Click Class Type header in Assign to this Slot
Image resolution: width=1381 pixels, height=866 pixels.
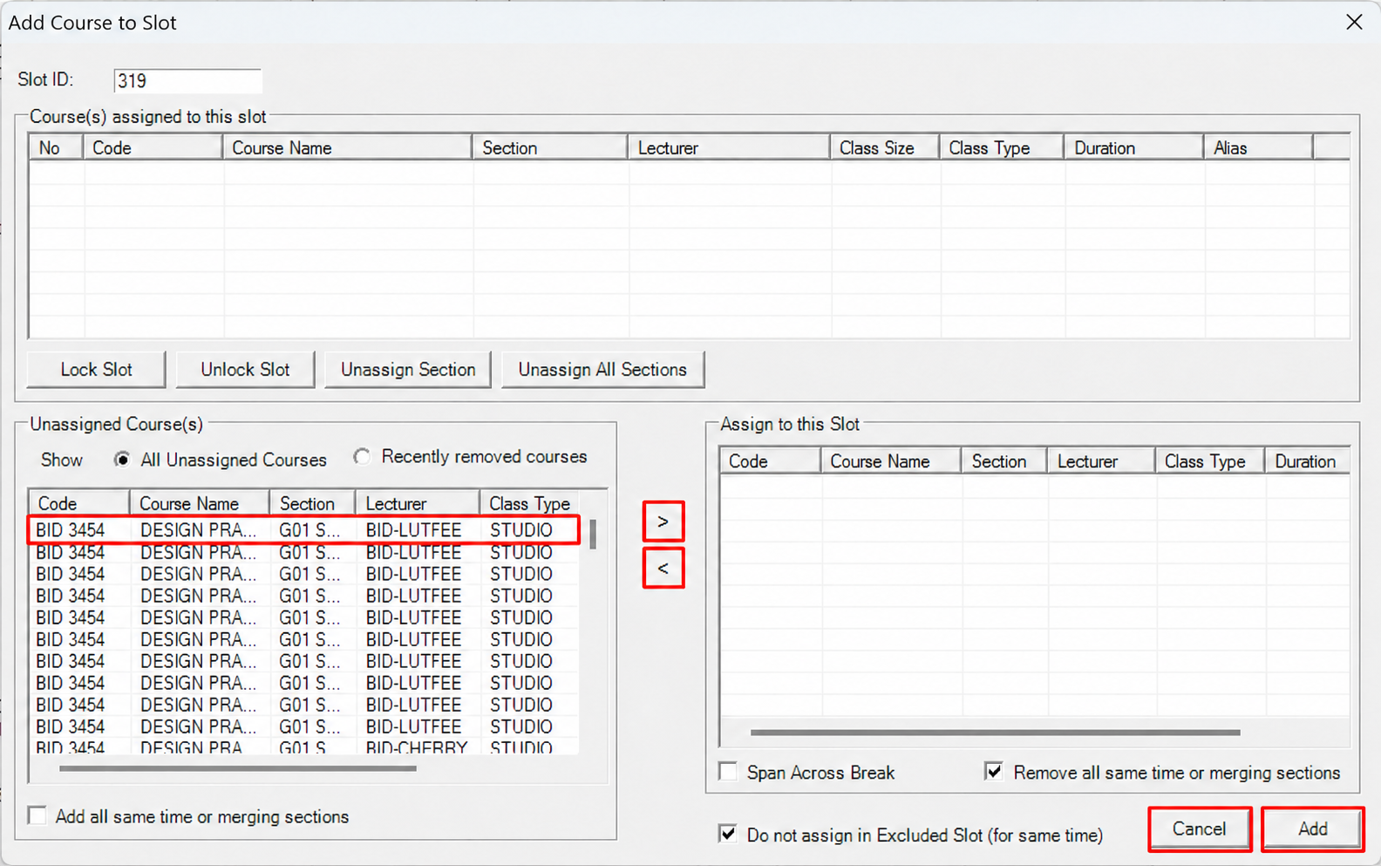click(x=1210, y=461)
